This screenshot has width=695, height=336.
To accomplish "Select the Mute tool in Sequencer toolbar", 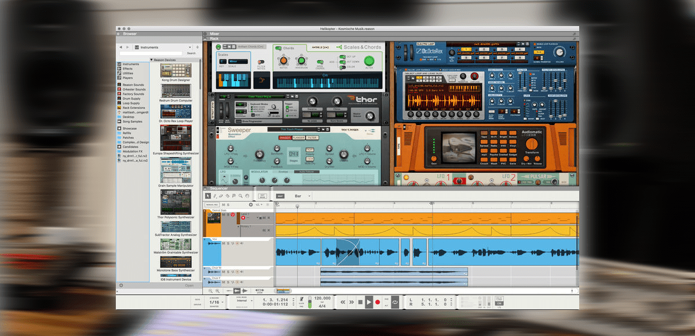I will coord(234,196).
